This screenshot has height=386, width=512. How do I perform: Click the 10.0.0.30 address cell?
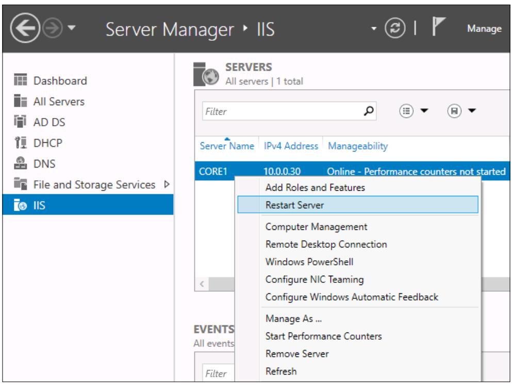282,171
